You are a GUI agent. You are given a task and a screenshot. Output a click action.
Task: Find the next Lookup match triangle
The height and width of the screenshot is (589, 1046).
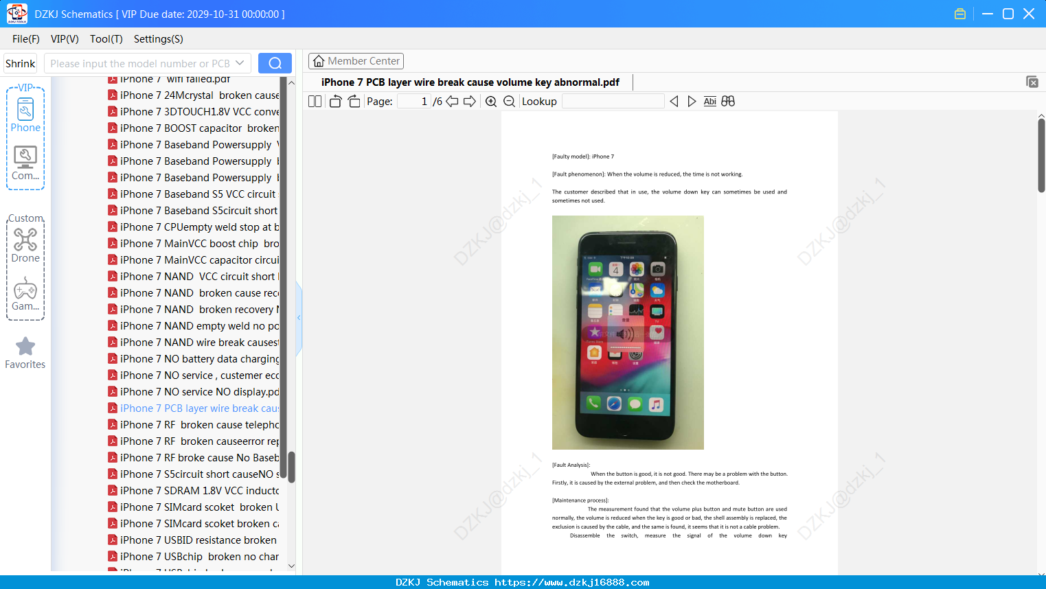click(x=692, y=102)
